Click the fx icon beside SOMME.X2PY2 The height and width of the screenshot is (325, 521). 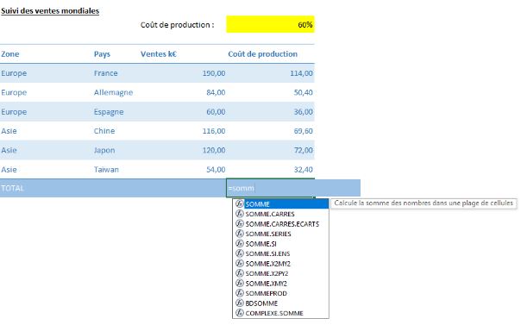point(240,273)
